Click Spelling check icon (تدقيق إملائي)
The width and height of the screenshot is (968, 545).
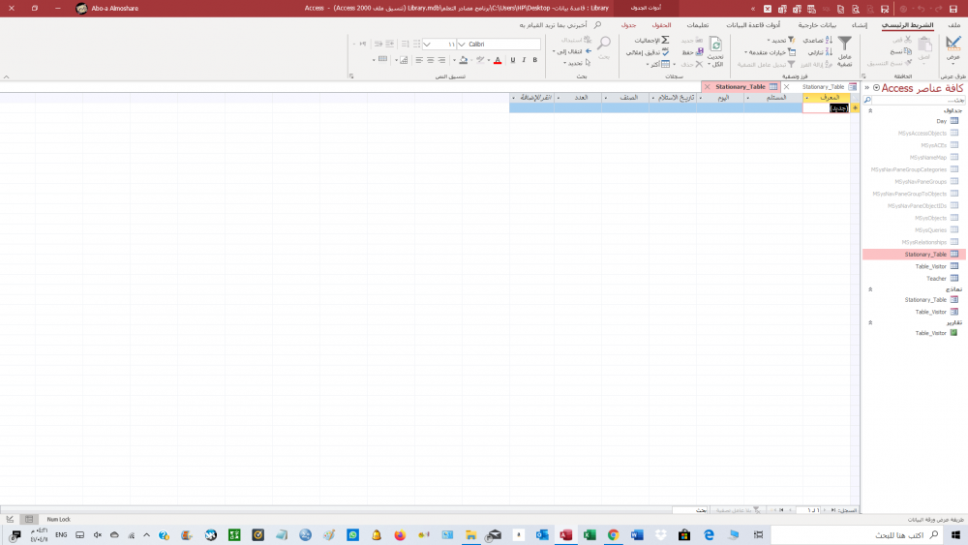click(x=665, y=52)
